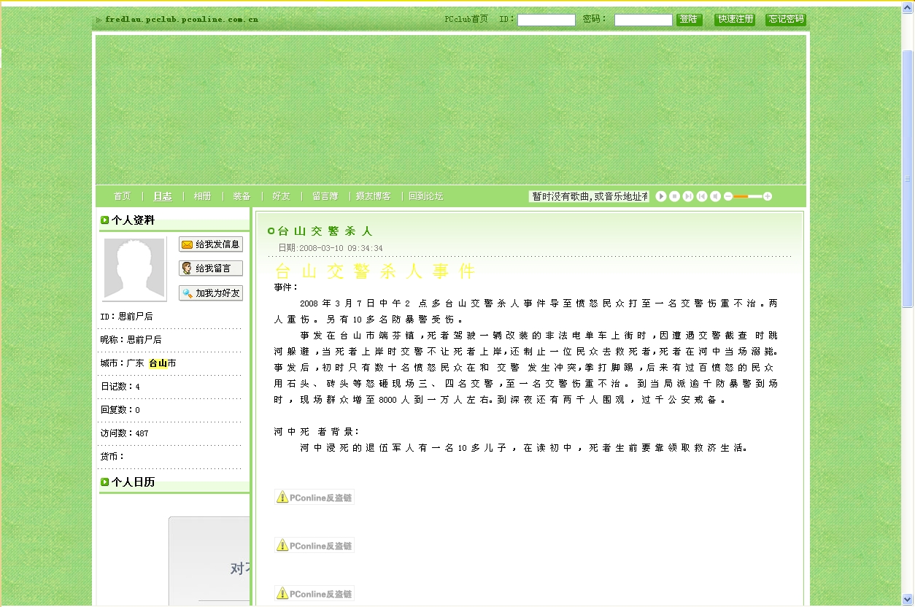
Task: Open the 日志 tab
Action: click(163, 196)
